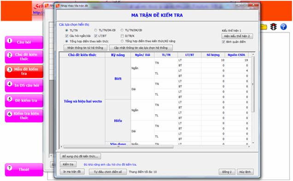Toggle the 'Bình quân điểm' checkbox

point(223,41)
